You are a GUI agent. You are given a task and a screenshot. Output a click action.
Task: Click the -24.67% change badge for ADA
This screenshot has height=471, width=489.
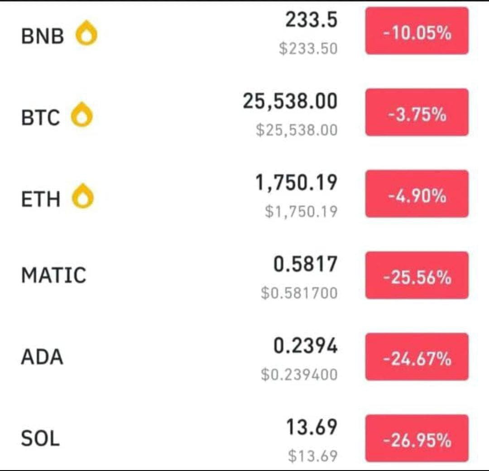coord(417,357)
